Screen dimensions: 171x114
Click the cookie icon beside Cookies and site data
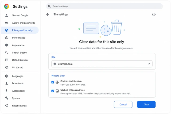click(57, 82)
